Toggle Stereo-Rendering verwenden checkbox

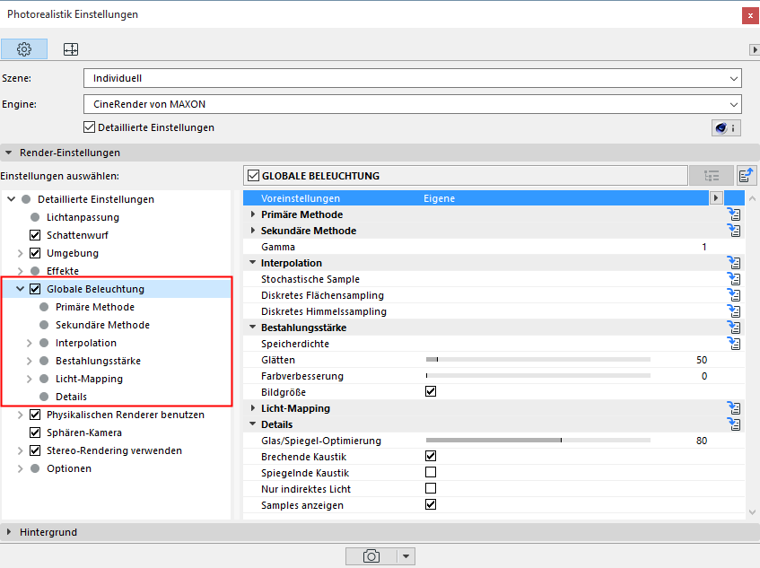(35, 450)
